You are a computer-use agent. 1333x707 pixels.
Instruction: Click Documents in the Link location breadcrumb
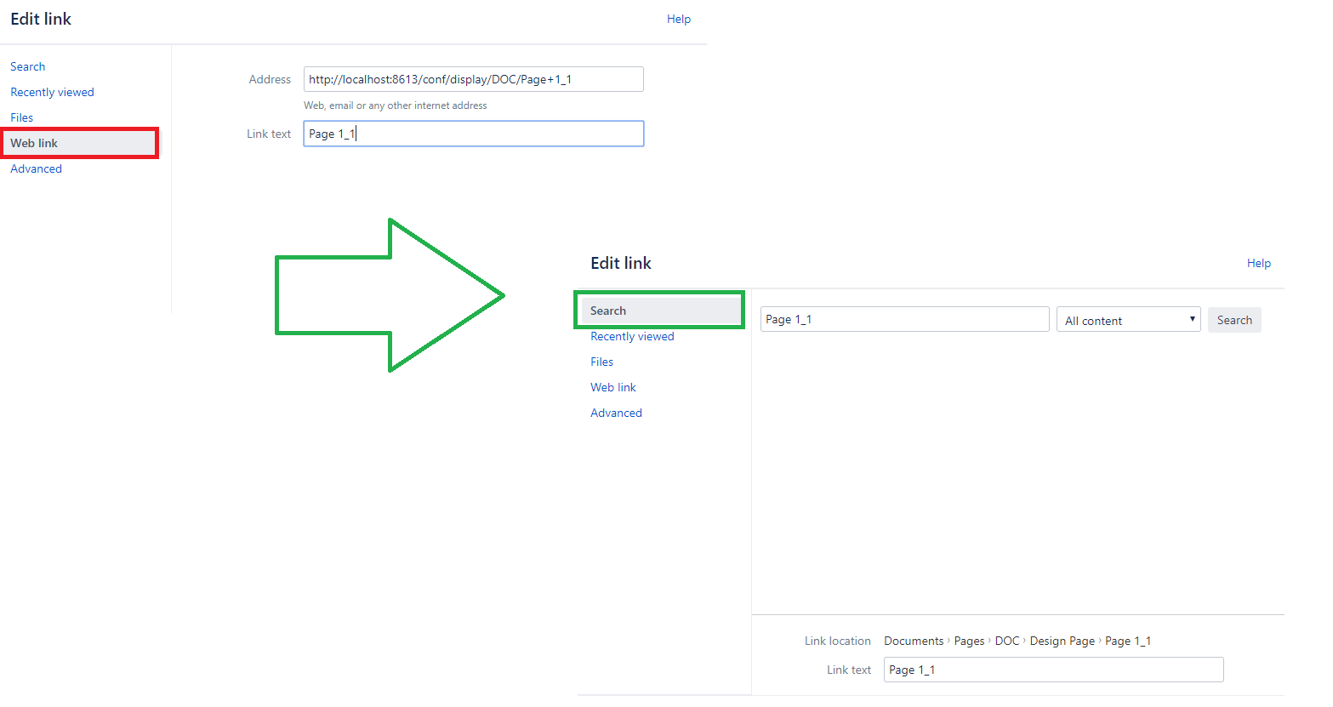click(914, 641)
